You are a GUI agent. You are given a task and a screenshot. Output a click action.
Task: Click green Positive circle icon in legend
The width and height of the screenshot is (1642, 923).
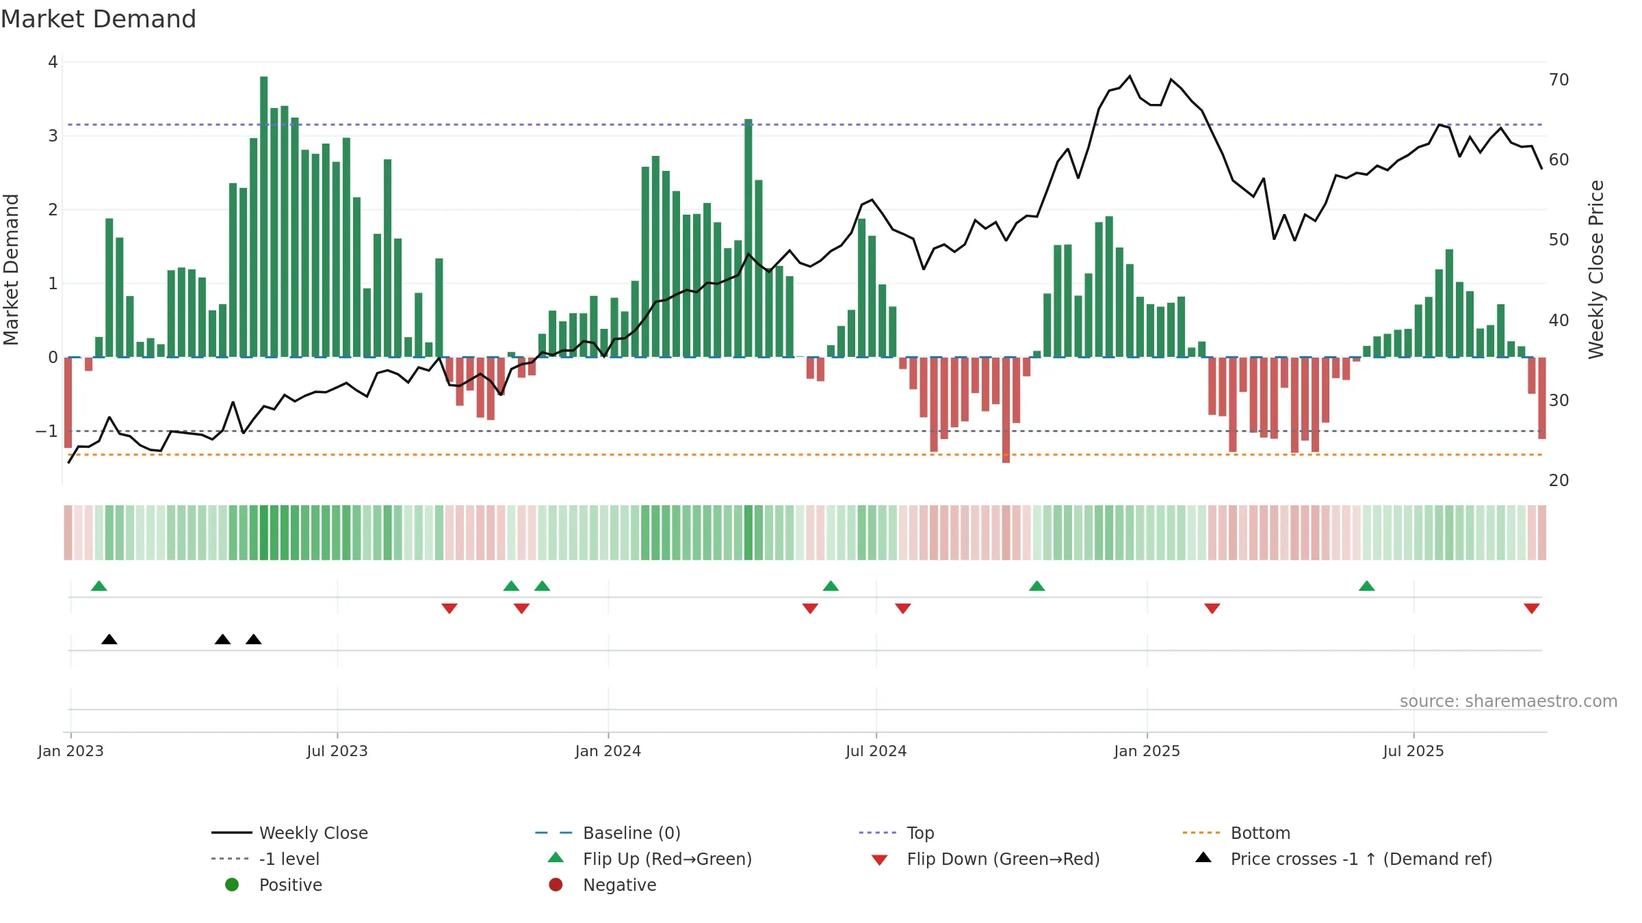point(232,885)
